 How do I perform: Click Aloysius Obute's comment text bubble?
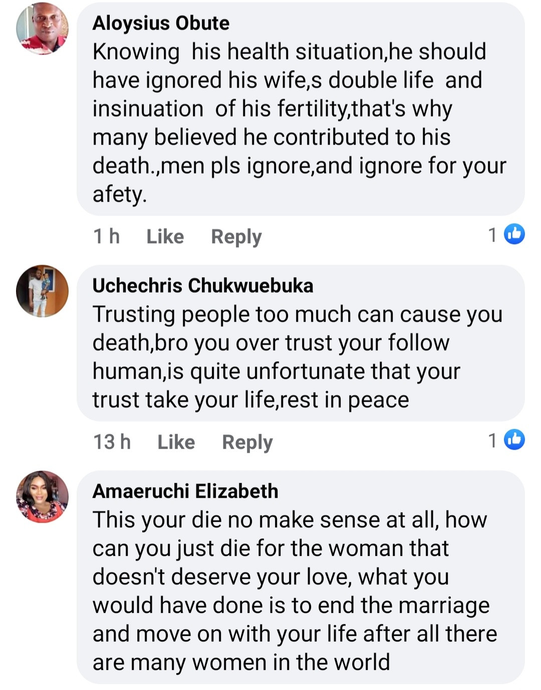[x=300, y=123]
